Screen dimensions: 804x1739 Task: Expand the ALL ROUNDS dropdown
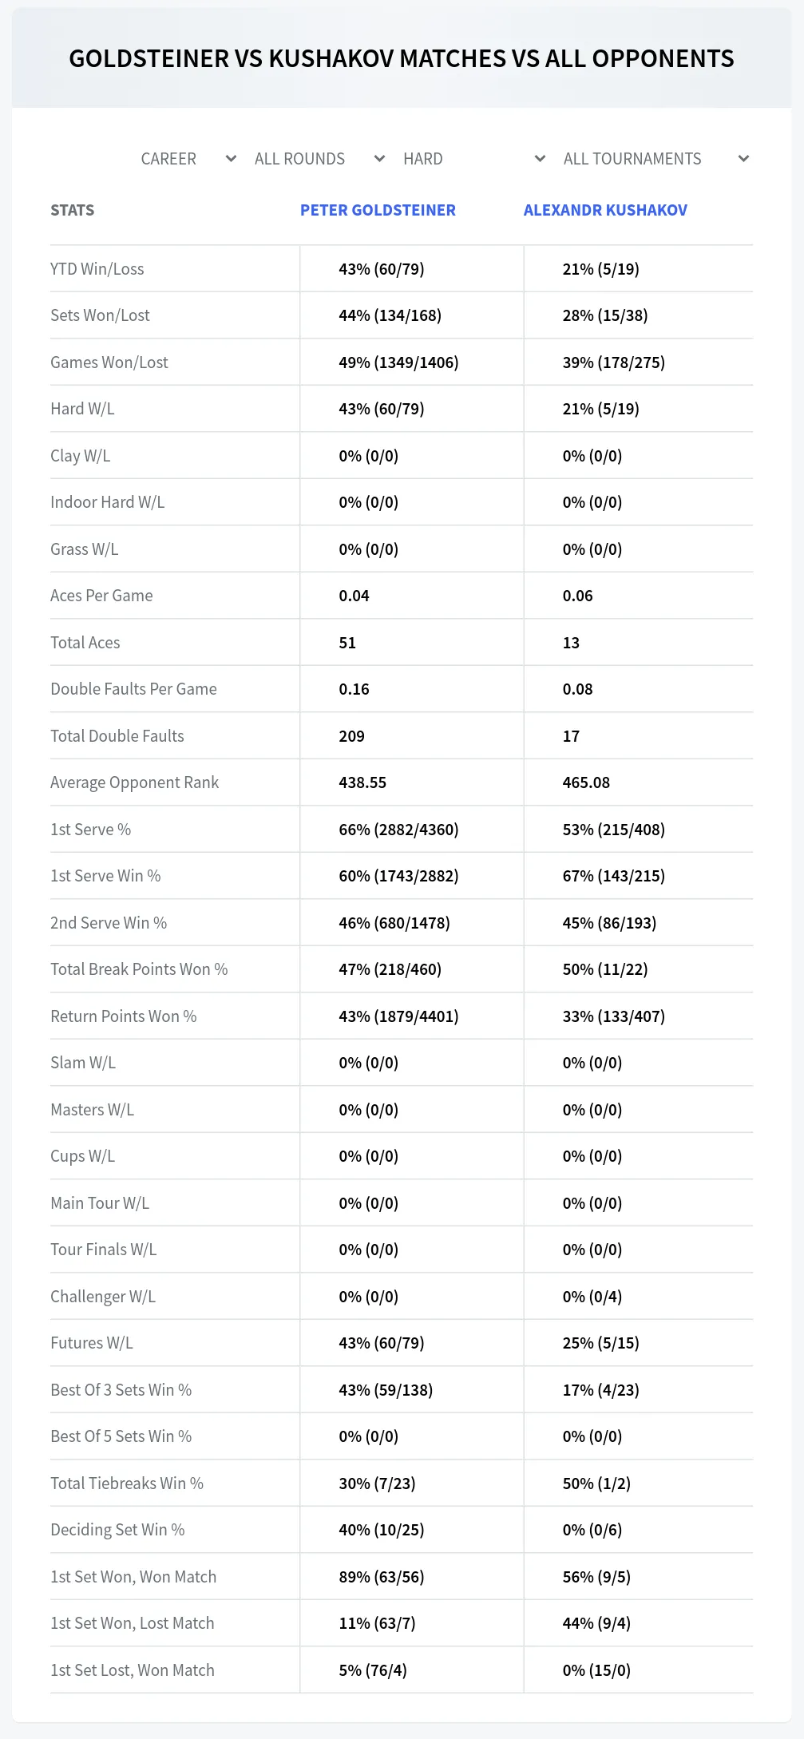(319, 159)
